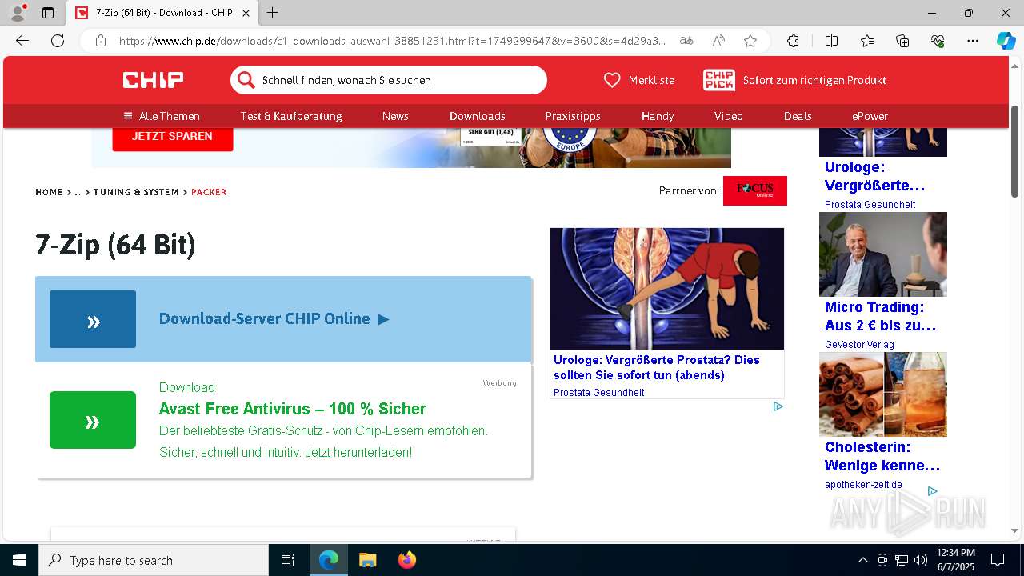The height and width of the screenshot is (576, 1024).
Task: Click the green Avast download arrow button
Action: click(93, 420)
